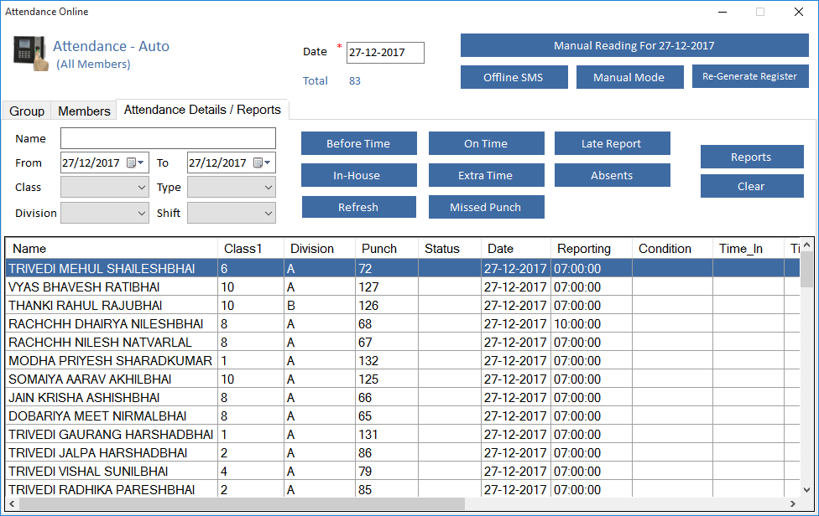Click the Late Report button

tap(612, 143)
